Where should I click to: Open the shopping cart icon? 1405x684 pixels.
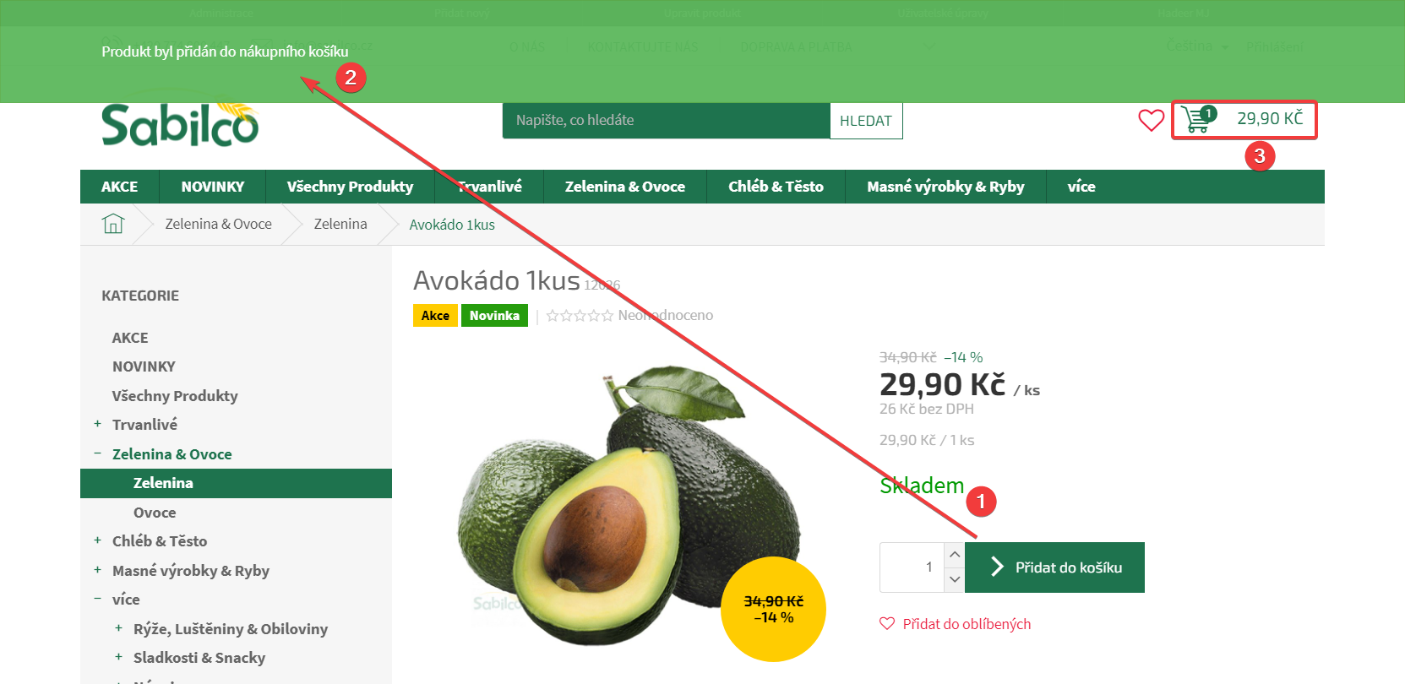pos(1197,119)
